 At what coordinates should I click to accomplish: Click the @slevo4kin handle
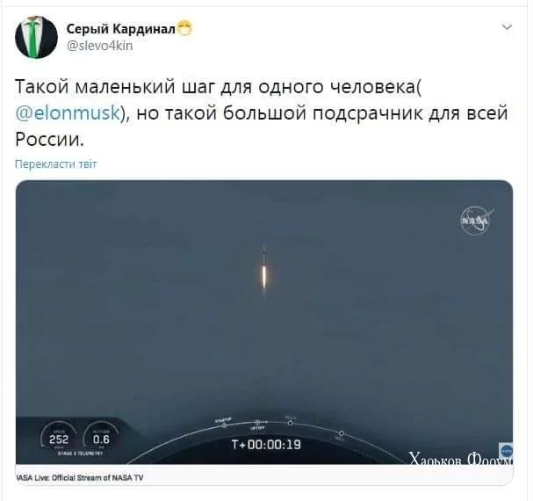[99, 46]
